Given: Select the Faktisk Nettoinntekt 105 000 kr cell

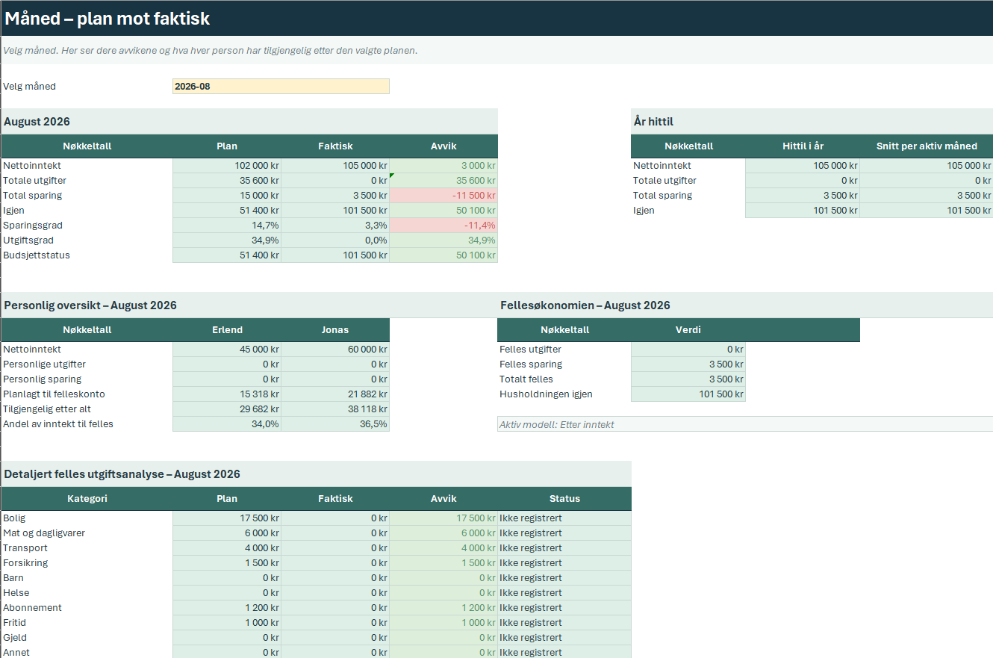Looking at the screenshot, I should pyautogui.click(x=335, y=166).
